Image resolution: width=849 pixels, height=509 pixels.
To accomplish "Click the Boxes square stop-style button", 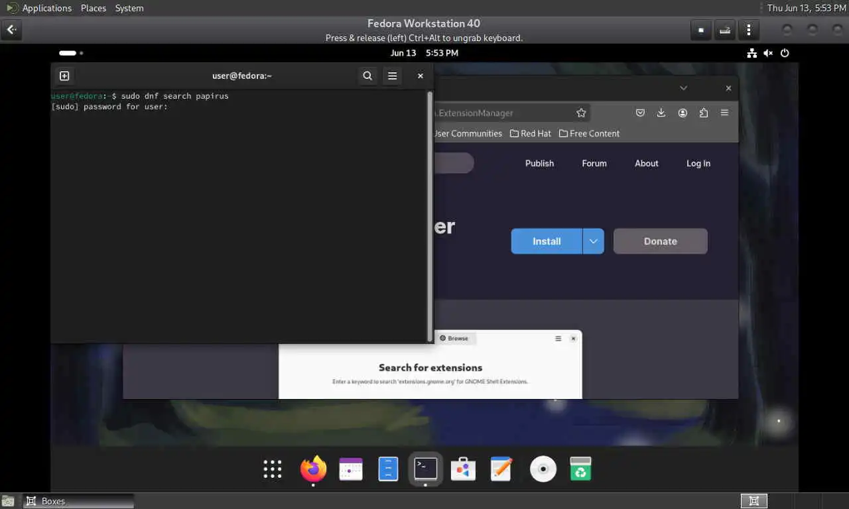I will tap(701, 30).
